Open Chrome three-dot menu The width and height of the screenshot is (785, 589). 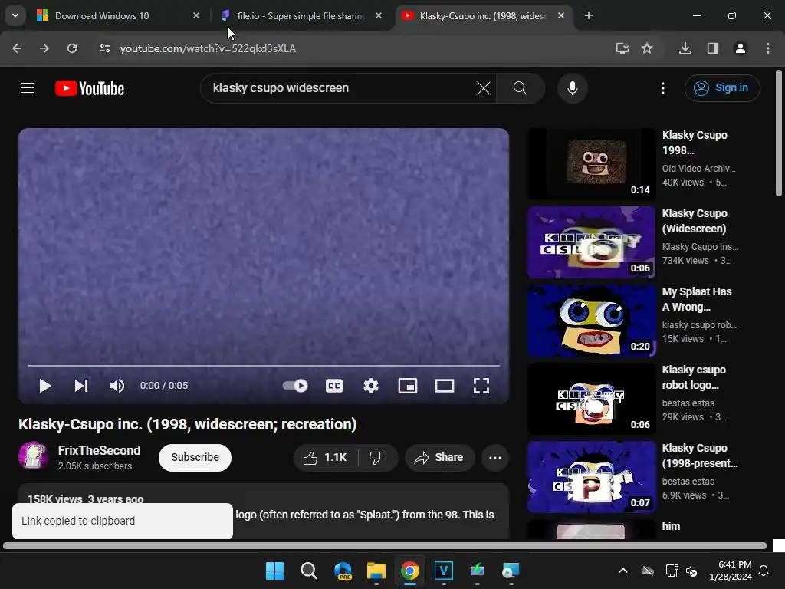pyautogui.click(x=768, y=48)
